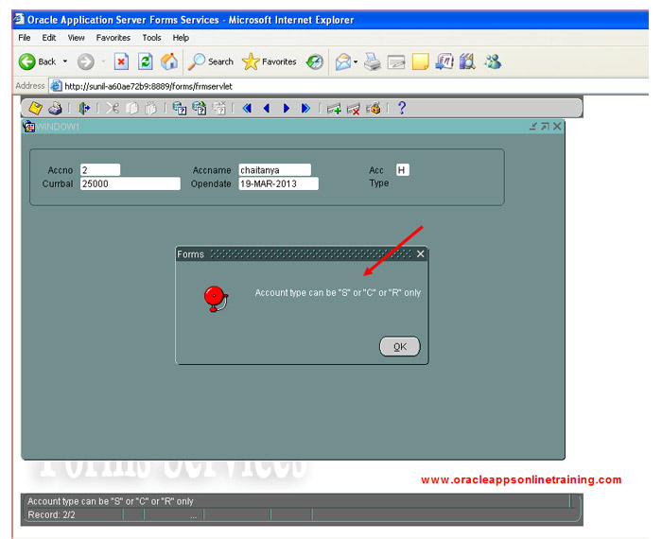Click the IE Forward button
Image resolution: width=662 pixels, height=539 pixels.
86,62
